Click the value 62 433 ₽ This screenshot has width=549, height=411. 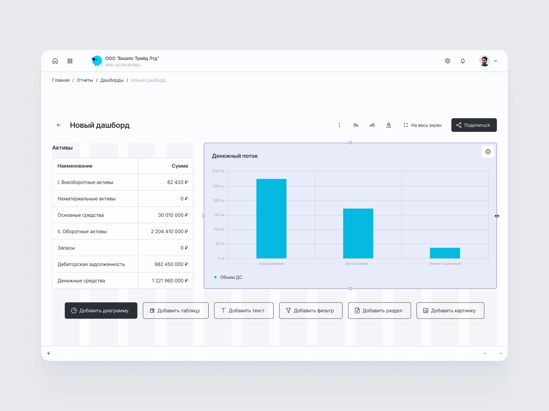click(178, 182)
